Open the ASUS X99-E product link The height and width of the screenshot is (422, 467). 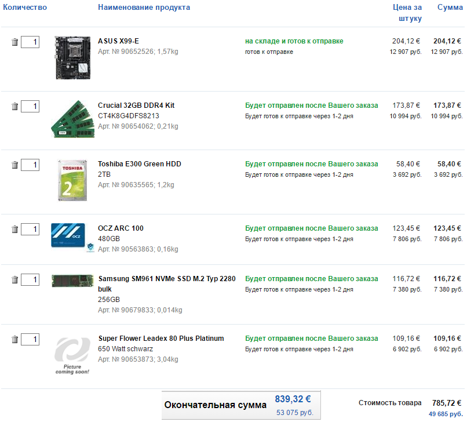click(x=118, y=41)
